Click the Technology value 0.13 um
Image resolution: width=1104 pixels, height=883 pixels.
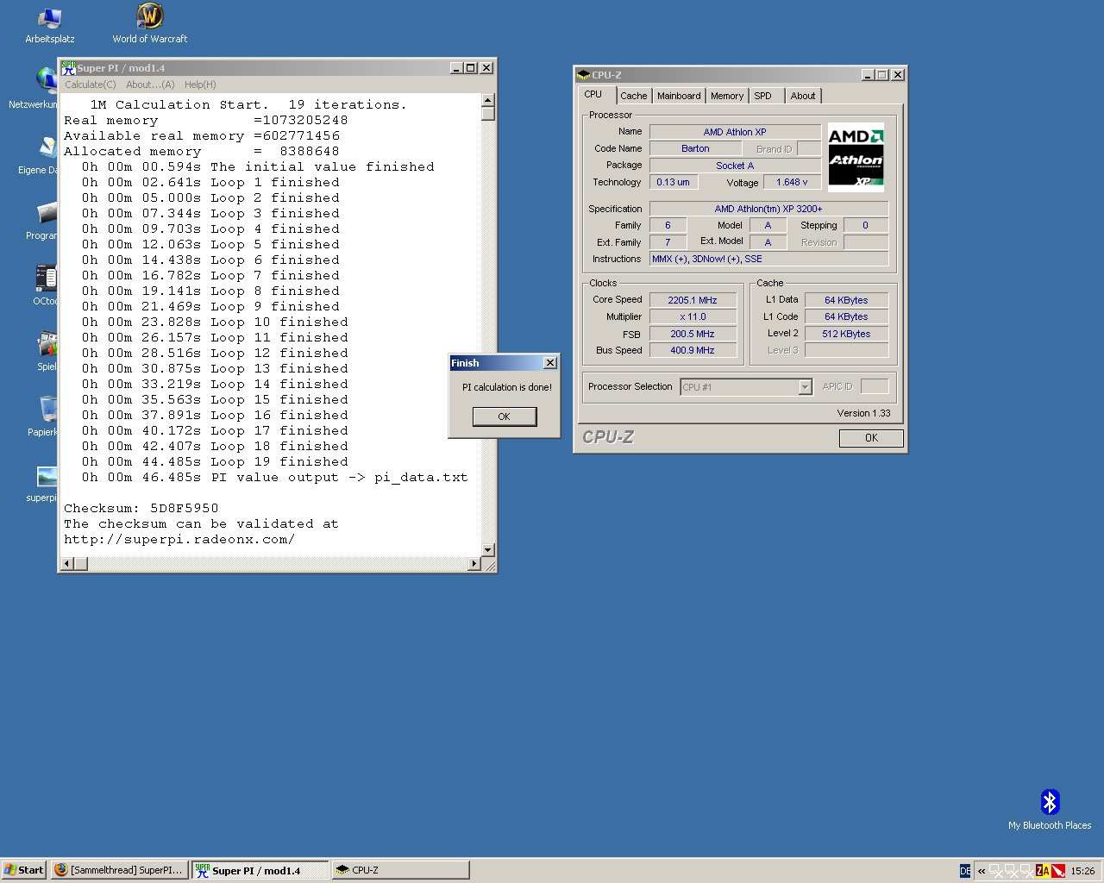pyautogui.click(x=673, y=182)
